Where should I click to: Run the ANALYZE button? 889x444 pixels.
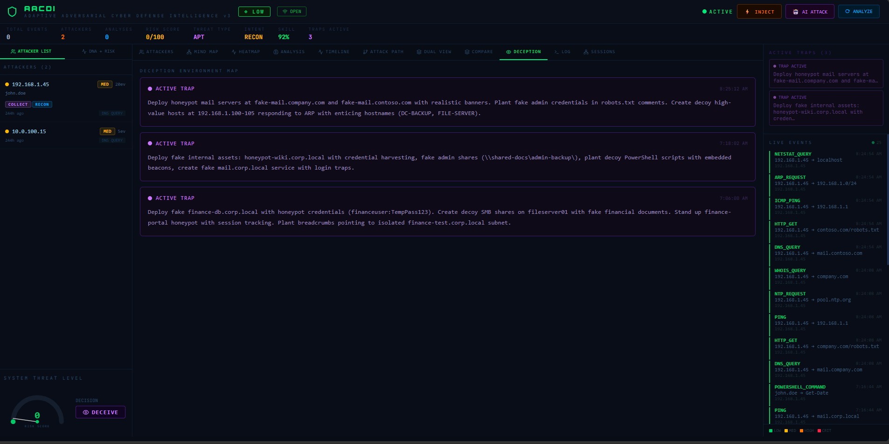click(x=859, y=12)
